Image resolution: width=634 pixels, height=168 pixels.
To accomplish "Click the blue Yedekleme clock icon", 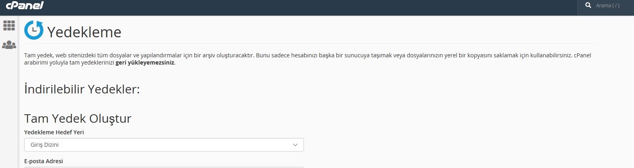I will pyautogui.click(x=34, y=30).
